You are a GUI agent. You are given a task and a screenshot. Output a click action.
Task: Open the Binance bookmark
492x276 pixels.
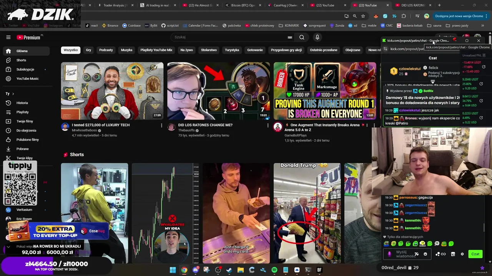point(110,26)
